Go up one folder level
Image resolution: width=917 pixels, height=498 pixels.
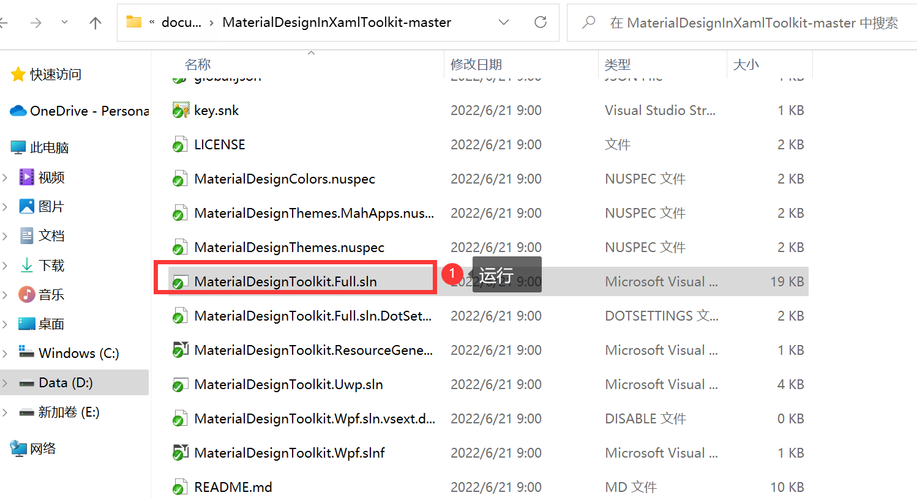pos(95,23)
